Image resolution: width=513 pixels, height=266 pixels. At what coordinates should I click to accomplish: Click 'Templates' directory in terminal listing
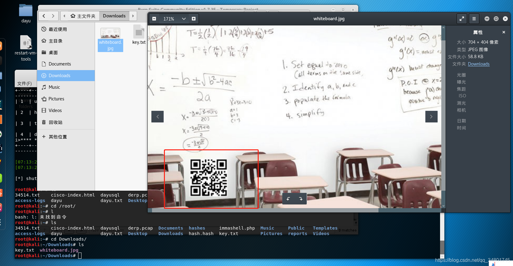tap(325, 228)
